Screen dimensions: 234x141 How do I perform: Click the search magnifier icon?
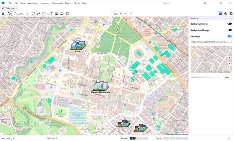(x=205, y=3)
